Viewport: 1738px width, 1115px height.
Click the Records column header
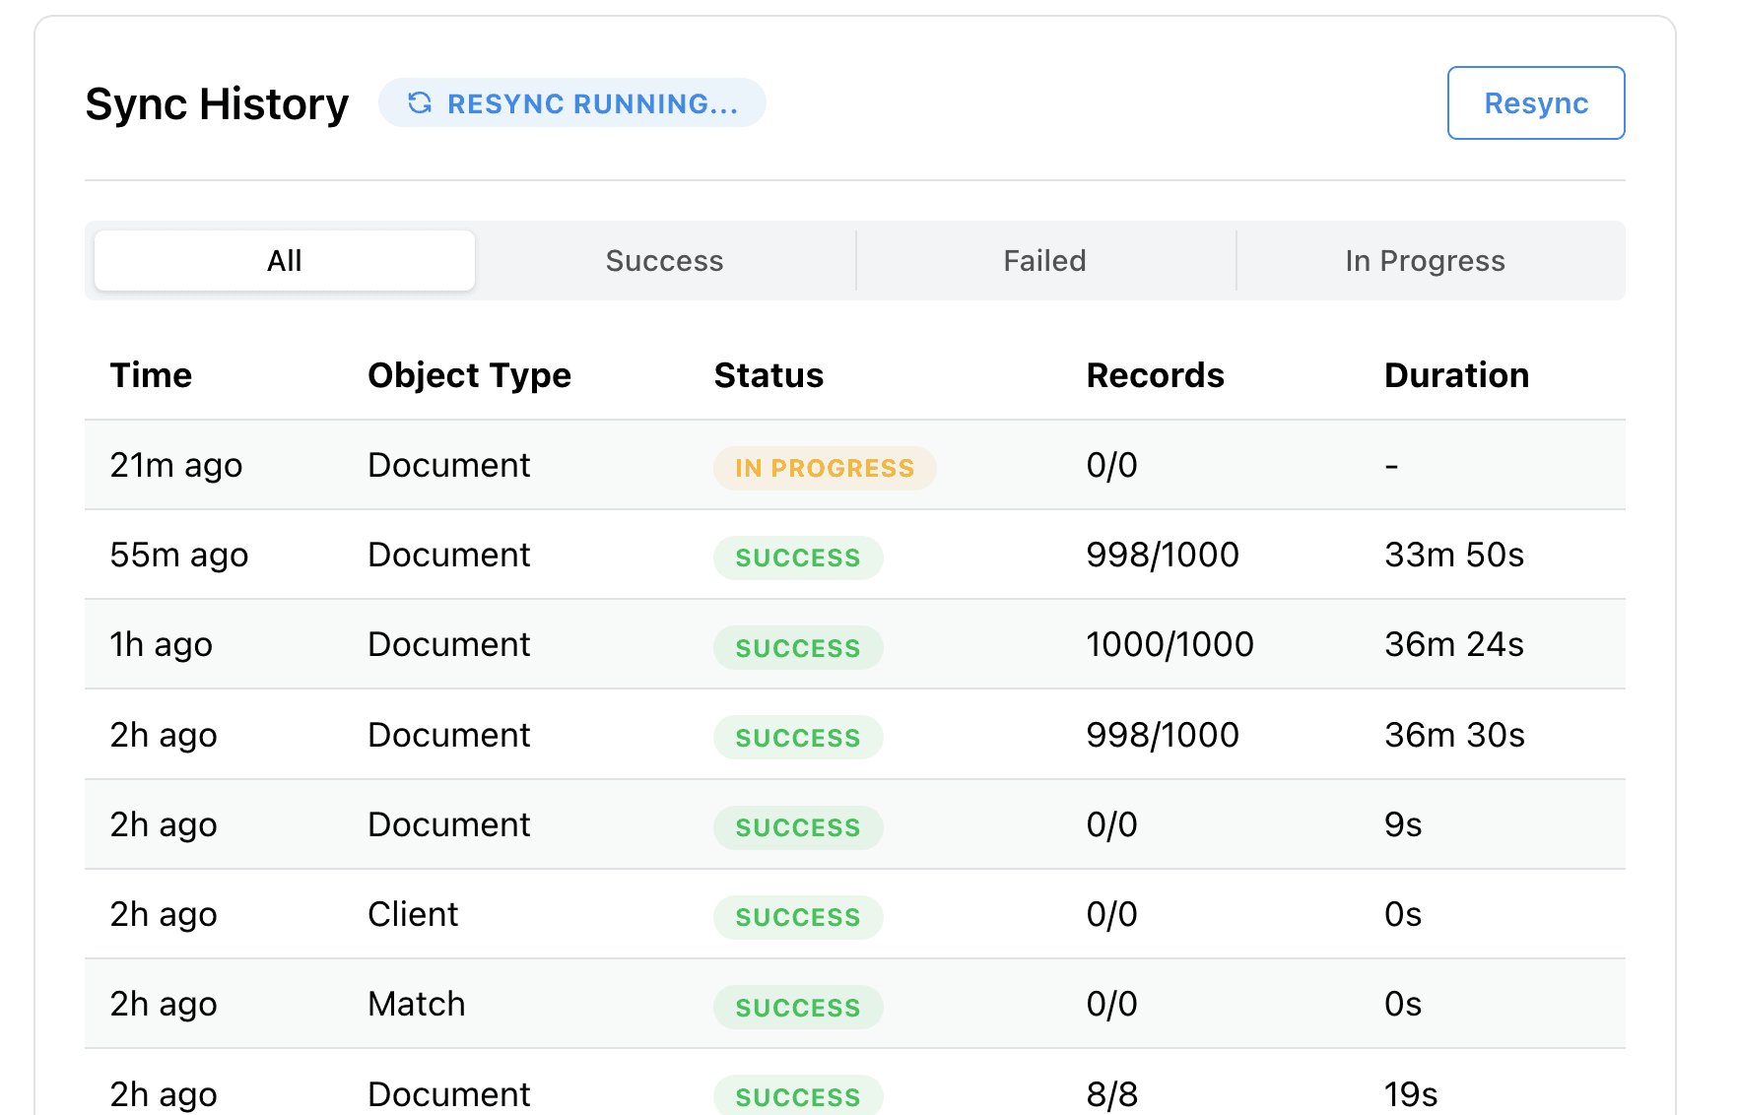1156,375
